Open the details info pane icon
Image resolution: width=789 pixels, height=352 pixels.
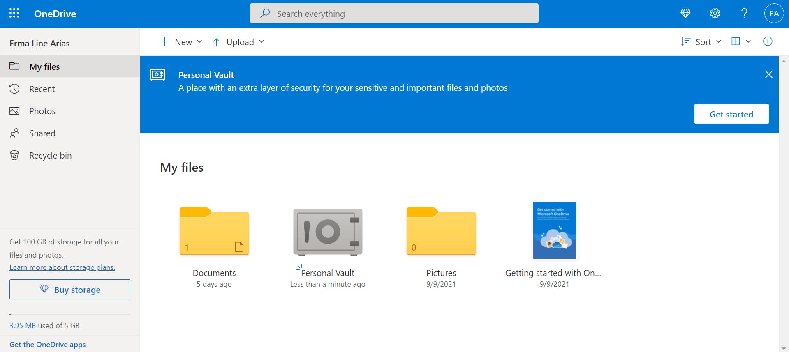[x=768, y=41]
